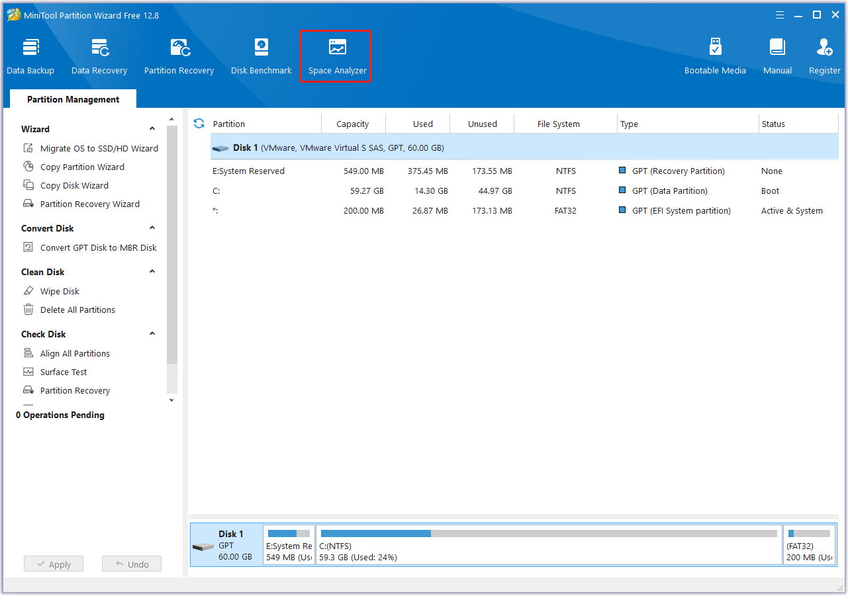Sort by the Unused column header
The width and height of the screenshot is (848, 596).
click(483, 124)
